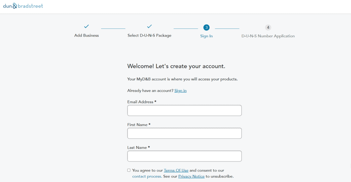This screenshot has width=351, height=182.
Task: Select the Add Business step checkmark
Action: pyautogui.click(x=86, y=26)
